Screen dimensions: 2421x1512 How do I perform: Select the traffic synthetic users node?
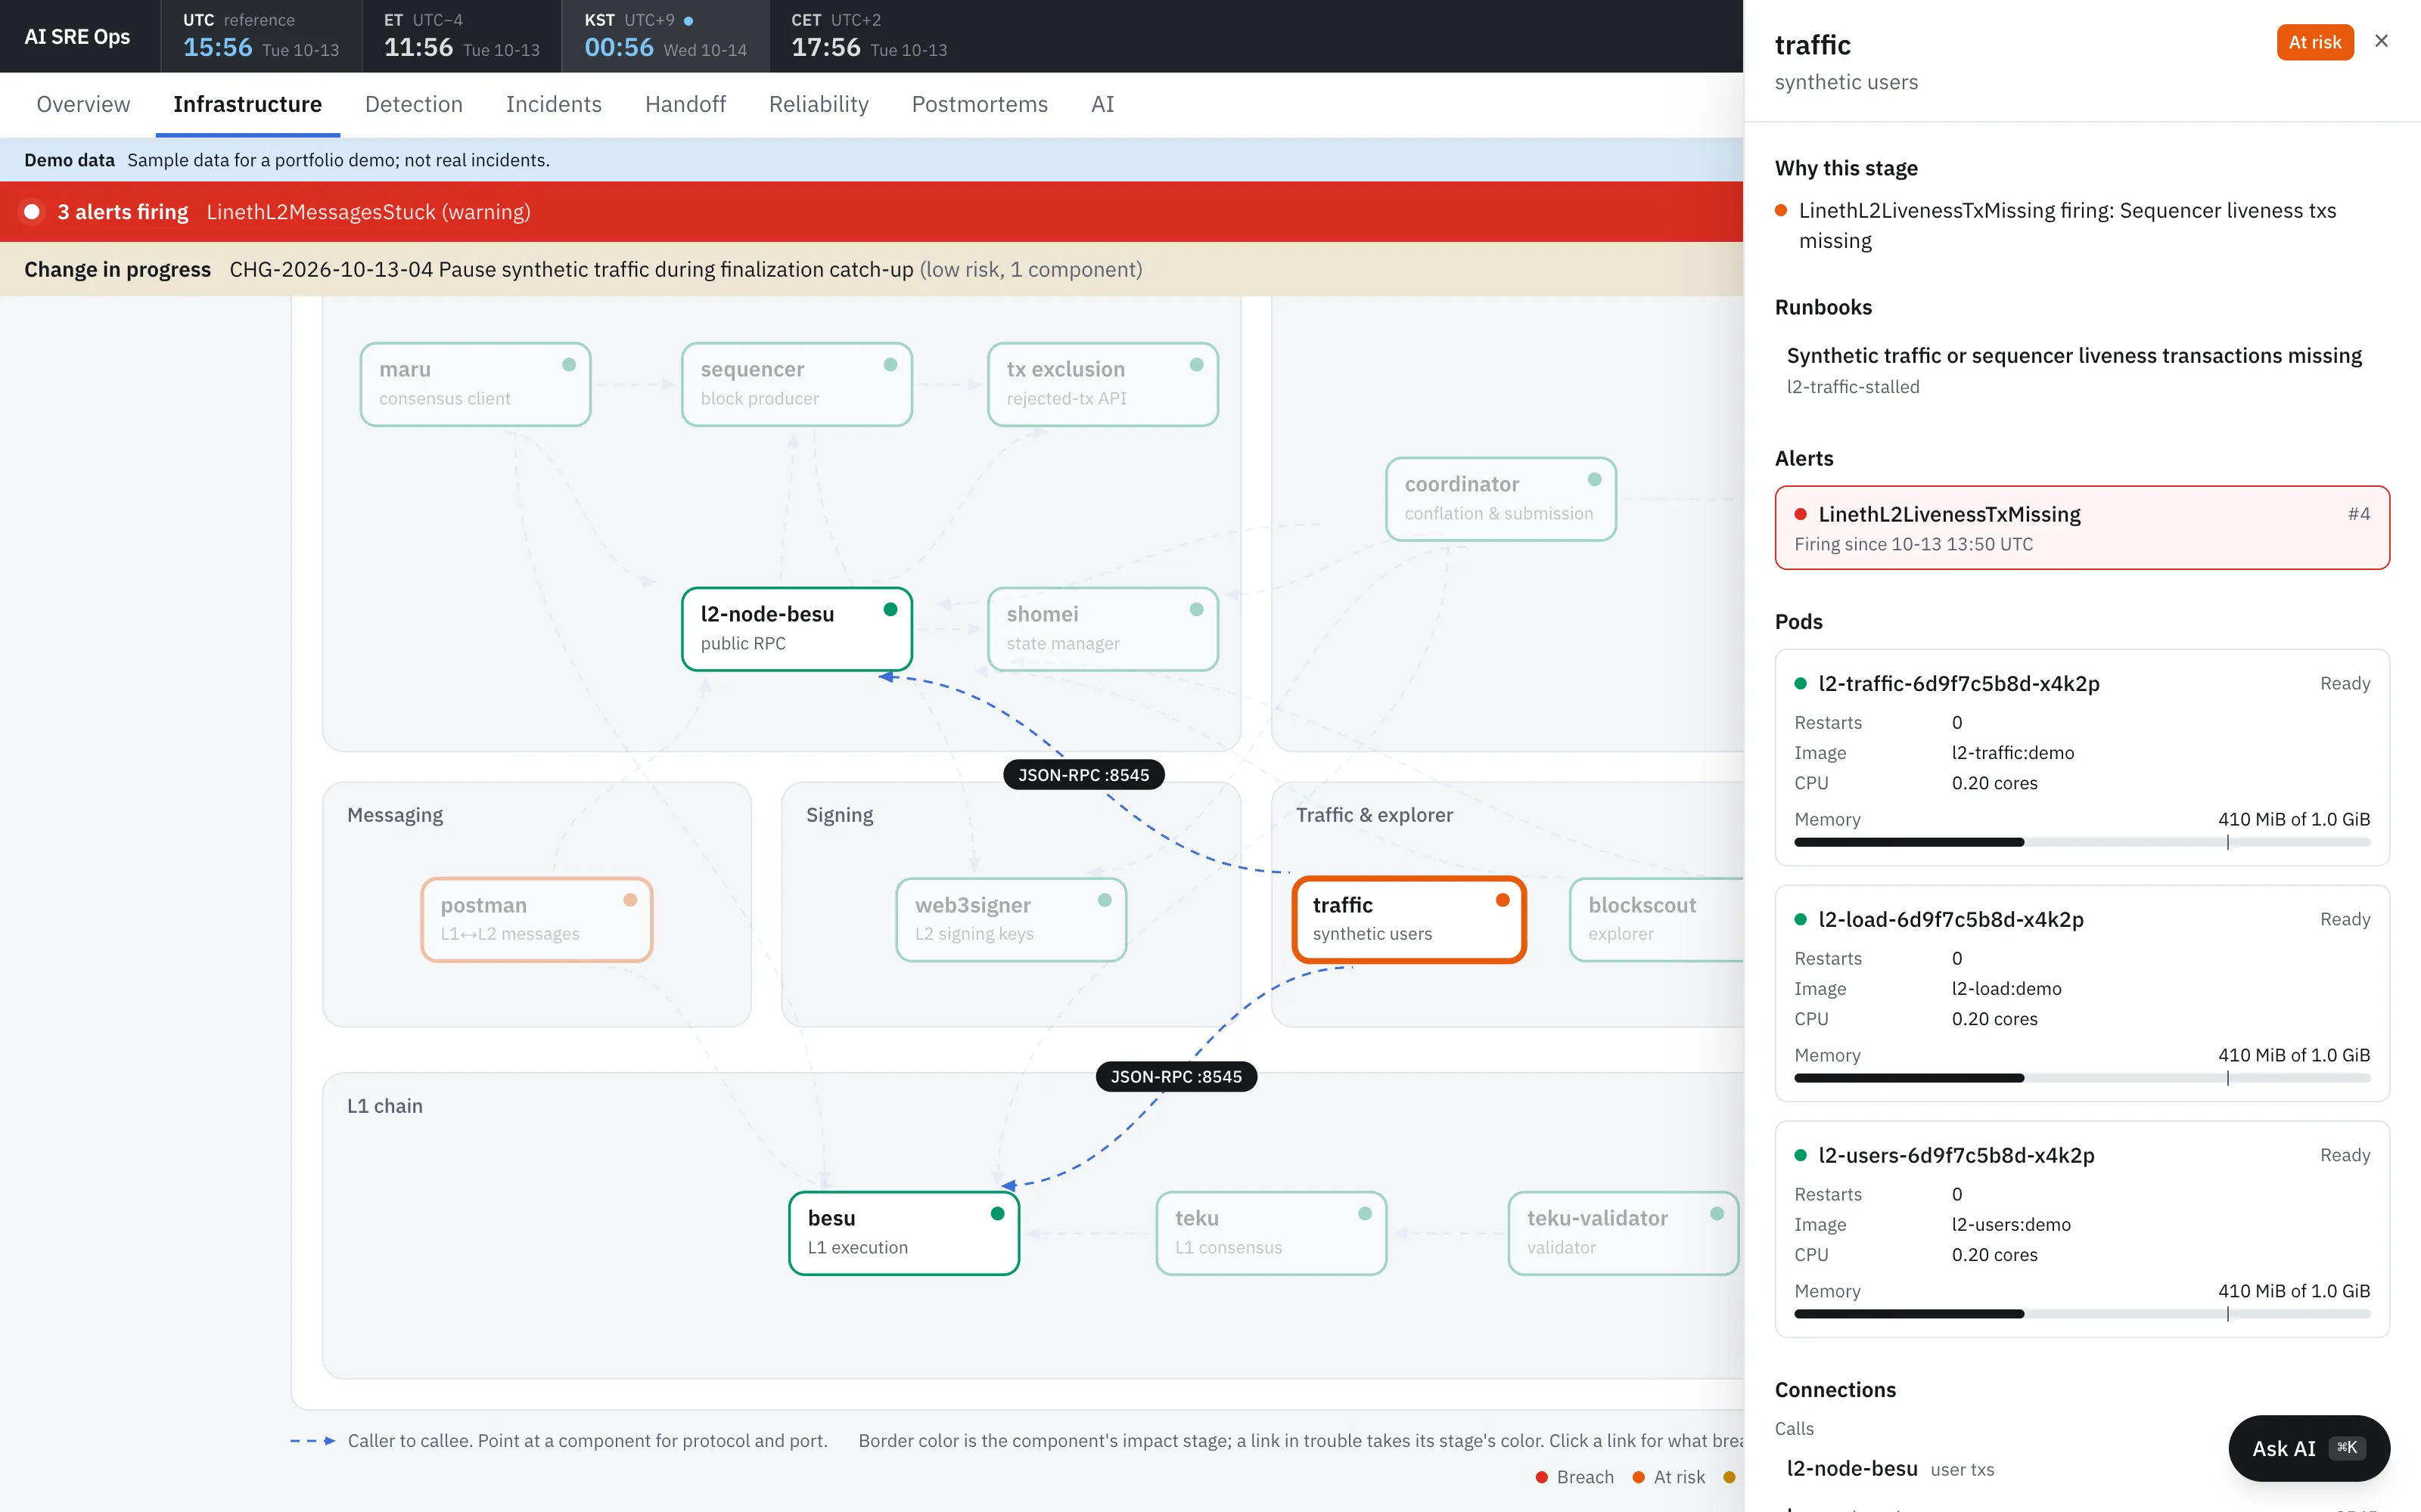(x=1409, y=920)
